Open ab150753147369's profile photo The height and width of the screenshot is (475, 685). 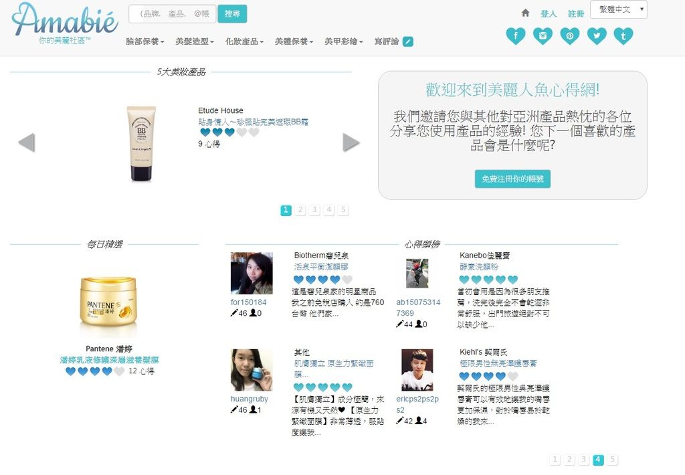(x=417, y=273)
